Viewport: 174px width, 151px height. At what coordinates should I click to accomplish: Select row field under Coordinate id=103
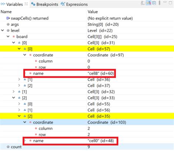(x=87, y=134)
